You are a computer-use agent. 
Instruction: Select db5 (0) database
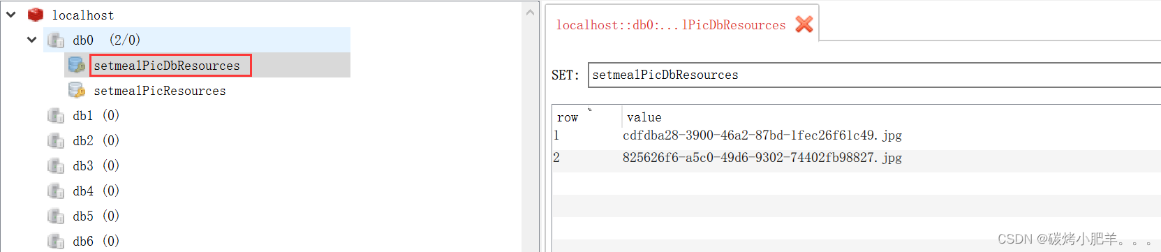click(96, 216)
